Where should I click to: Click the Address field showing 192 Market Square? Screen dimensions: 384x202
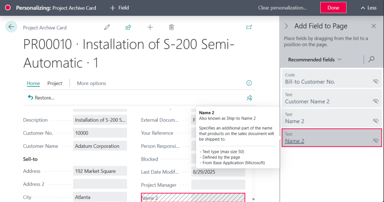100,171
